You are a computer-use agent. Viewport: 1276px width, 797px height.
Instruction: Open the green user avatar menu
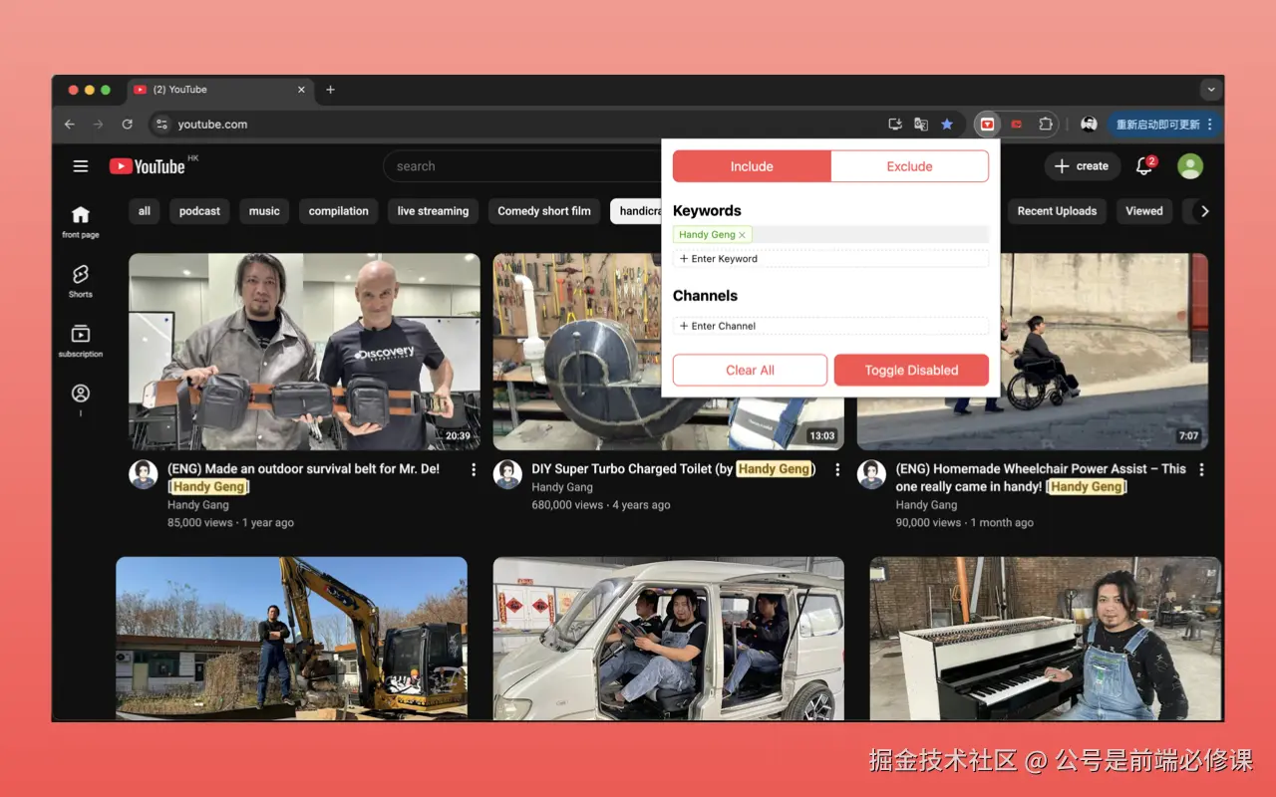pos(1190,166)
